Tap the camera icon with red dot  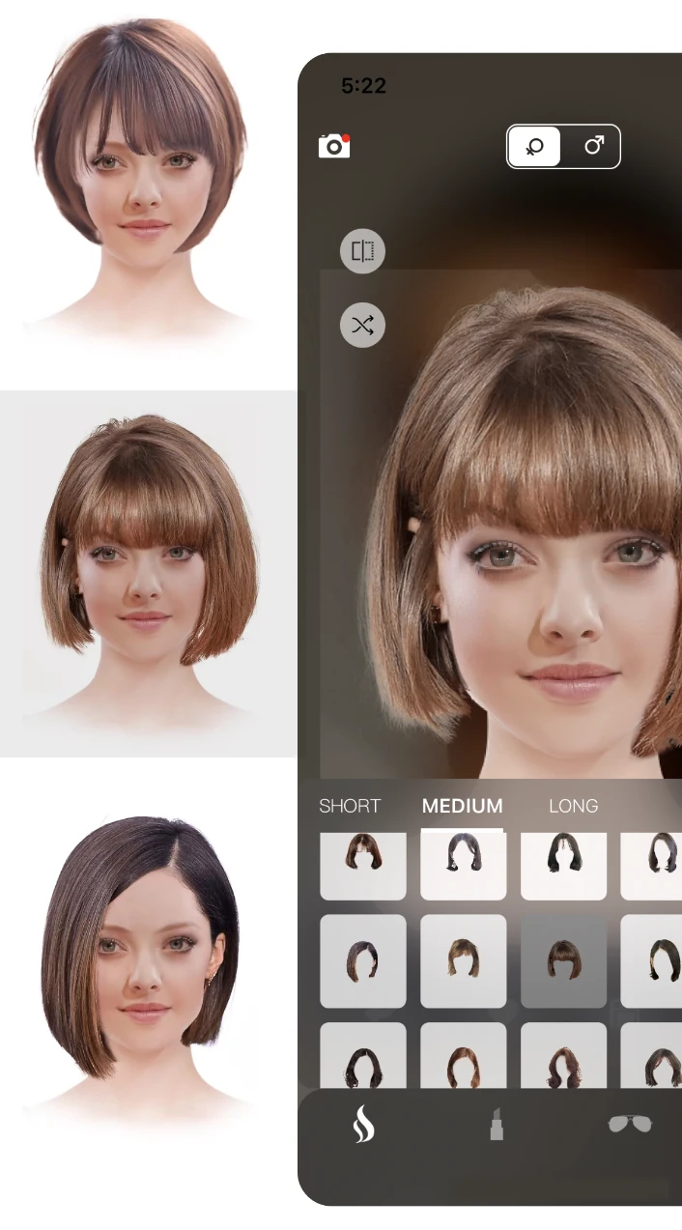coord(333,146)
